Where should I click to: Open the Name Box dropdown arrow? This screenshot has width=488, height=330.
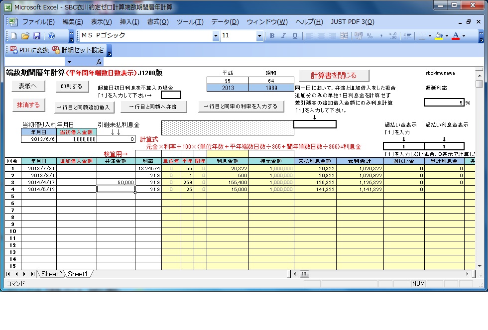(69, 62)
